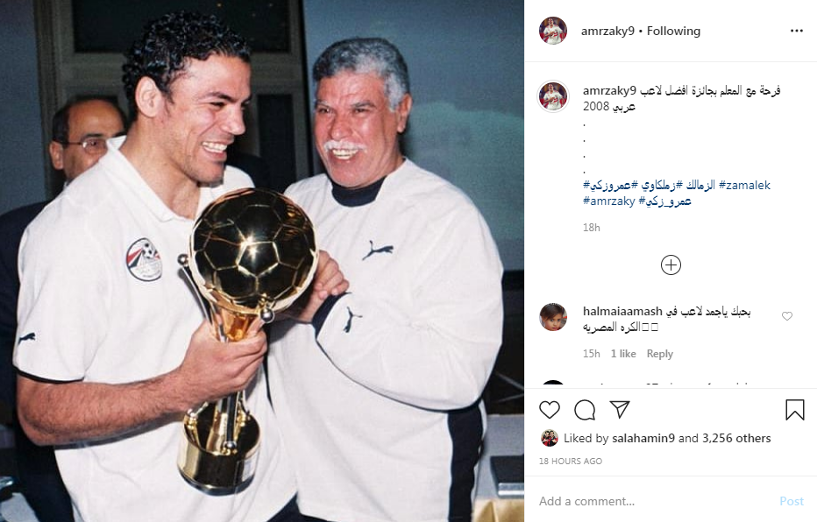817x522 pixels.
Task: Save post with the bookmark icon
Action: click(794, 410)
